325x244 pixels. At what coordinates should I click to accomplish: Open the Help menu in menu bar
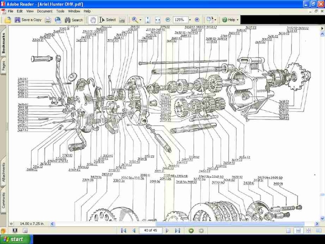pos(87,11)
